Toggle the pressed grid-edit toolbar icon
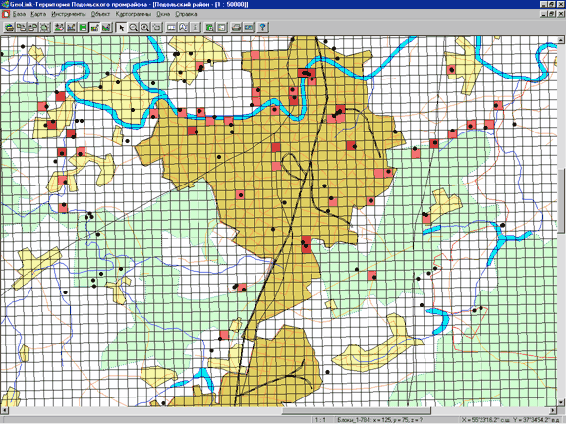 95,27
